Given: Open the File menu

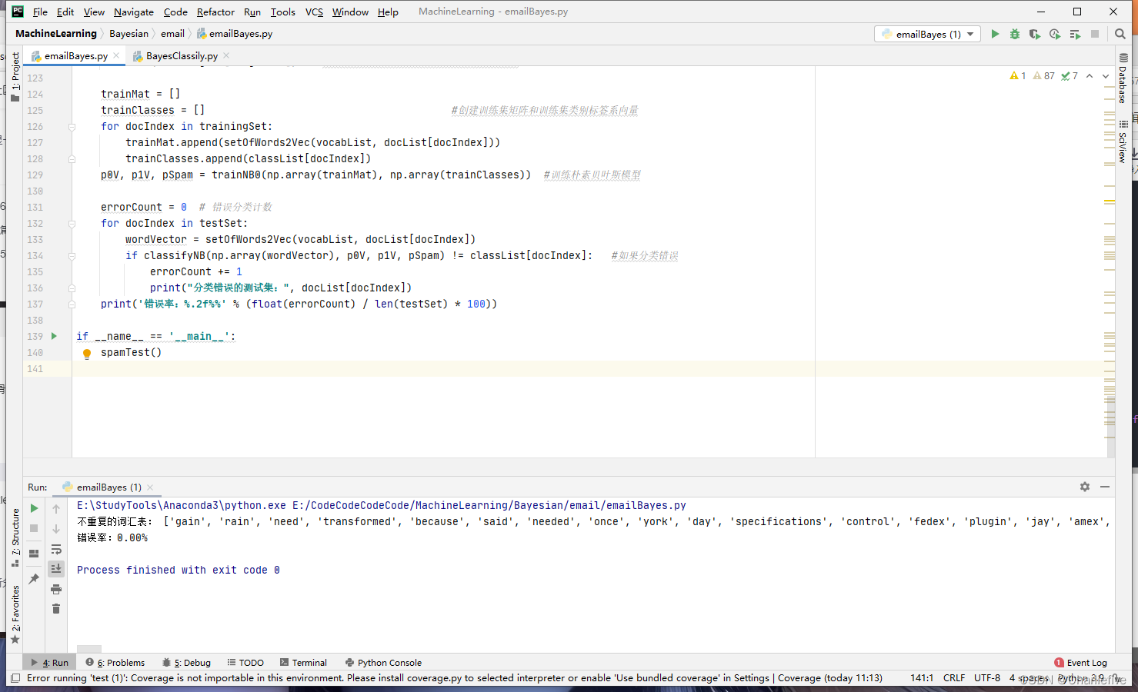Looking at the screenshot, I should (40, 12).
